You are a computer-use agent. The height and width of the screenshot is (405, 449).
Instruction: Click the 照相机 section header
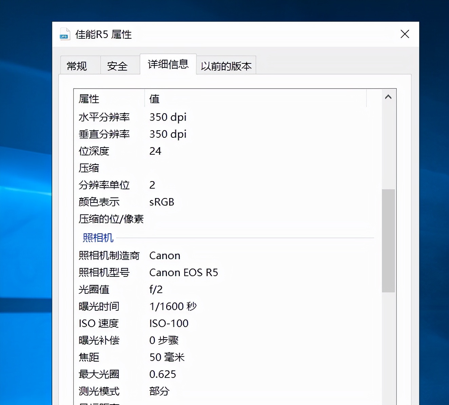point(98,238)
